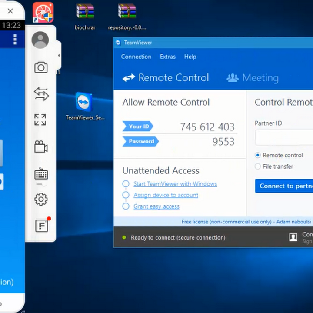Switch to the Remote Control tab
313x313 pixels.
coord(166,78)
